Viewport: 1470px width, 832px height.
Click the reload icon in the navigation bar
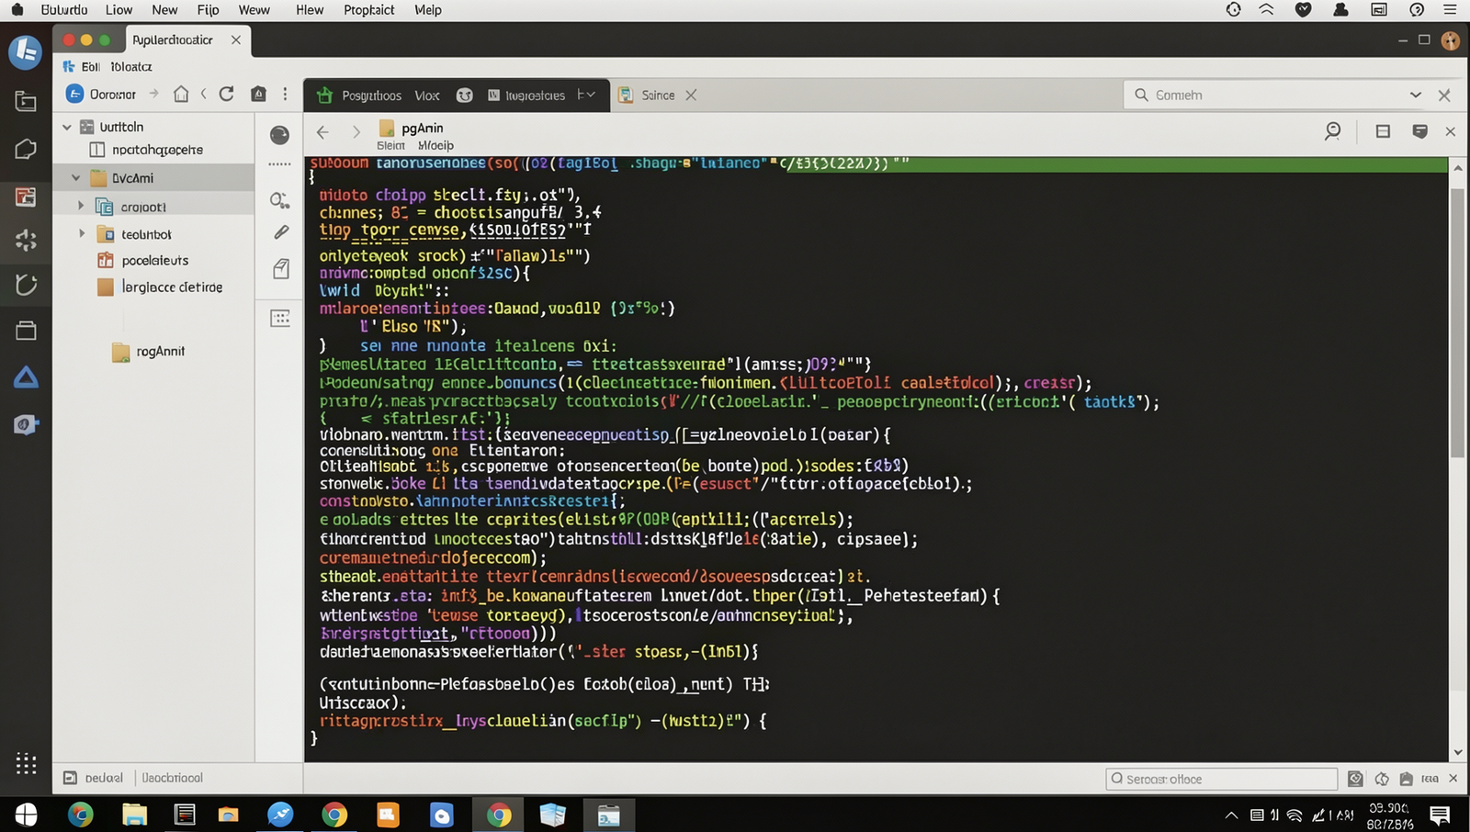pyautogui.click(x=226, y=94)
